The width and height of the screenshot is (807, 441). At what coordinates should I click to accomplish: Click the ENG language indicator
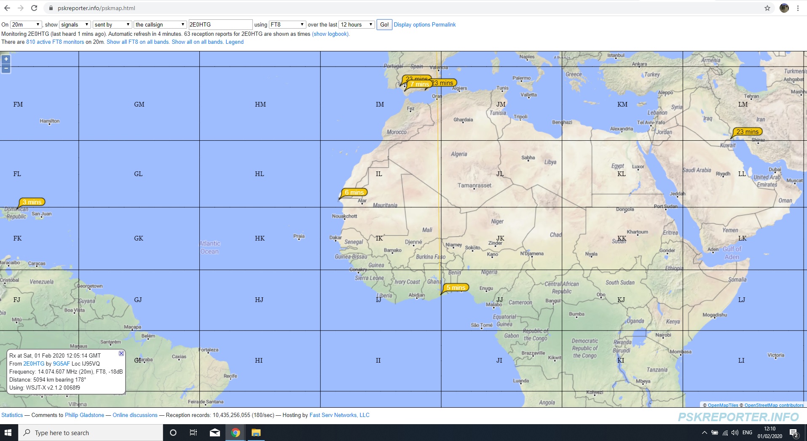(x=747, y=433)
